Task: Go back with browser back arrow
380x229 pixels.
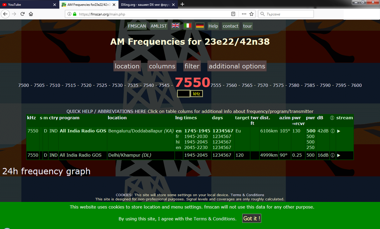Action: coord(6,14)
